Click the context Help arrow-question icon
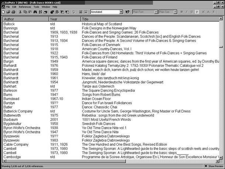 point(127,12)
